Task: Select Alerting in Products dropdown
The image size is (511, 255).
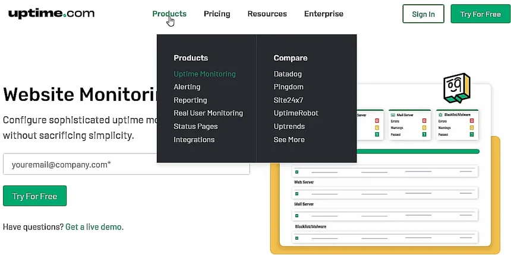Action: pos(187,87)
